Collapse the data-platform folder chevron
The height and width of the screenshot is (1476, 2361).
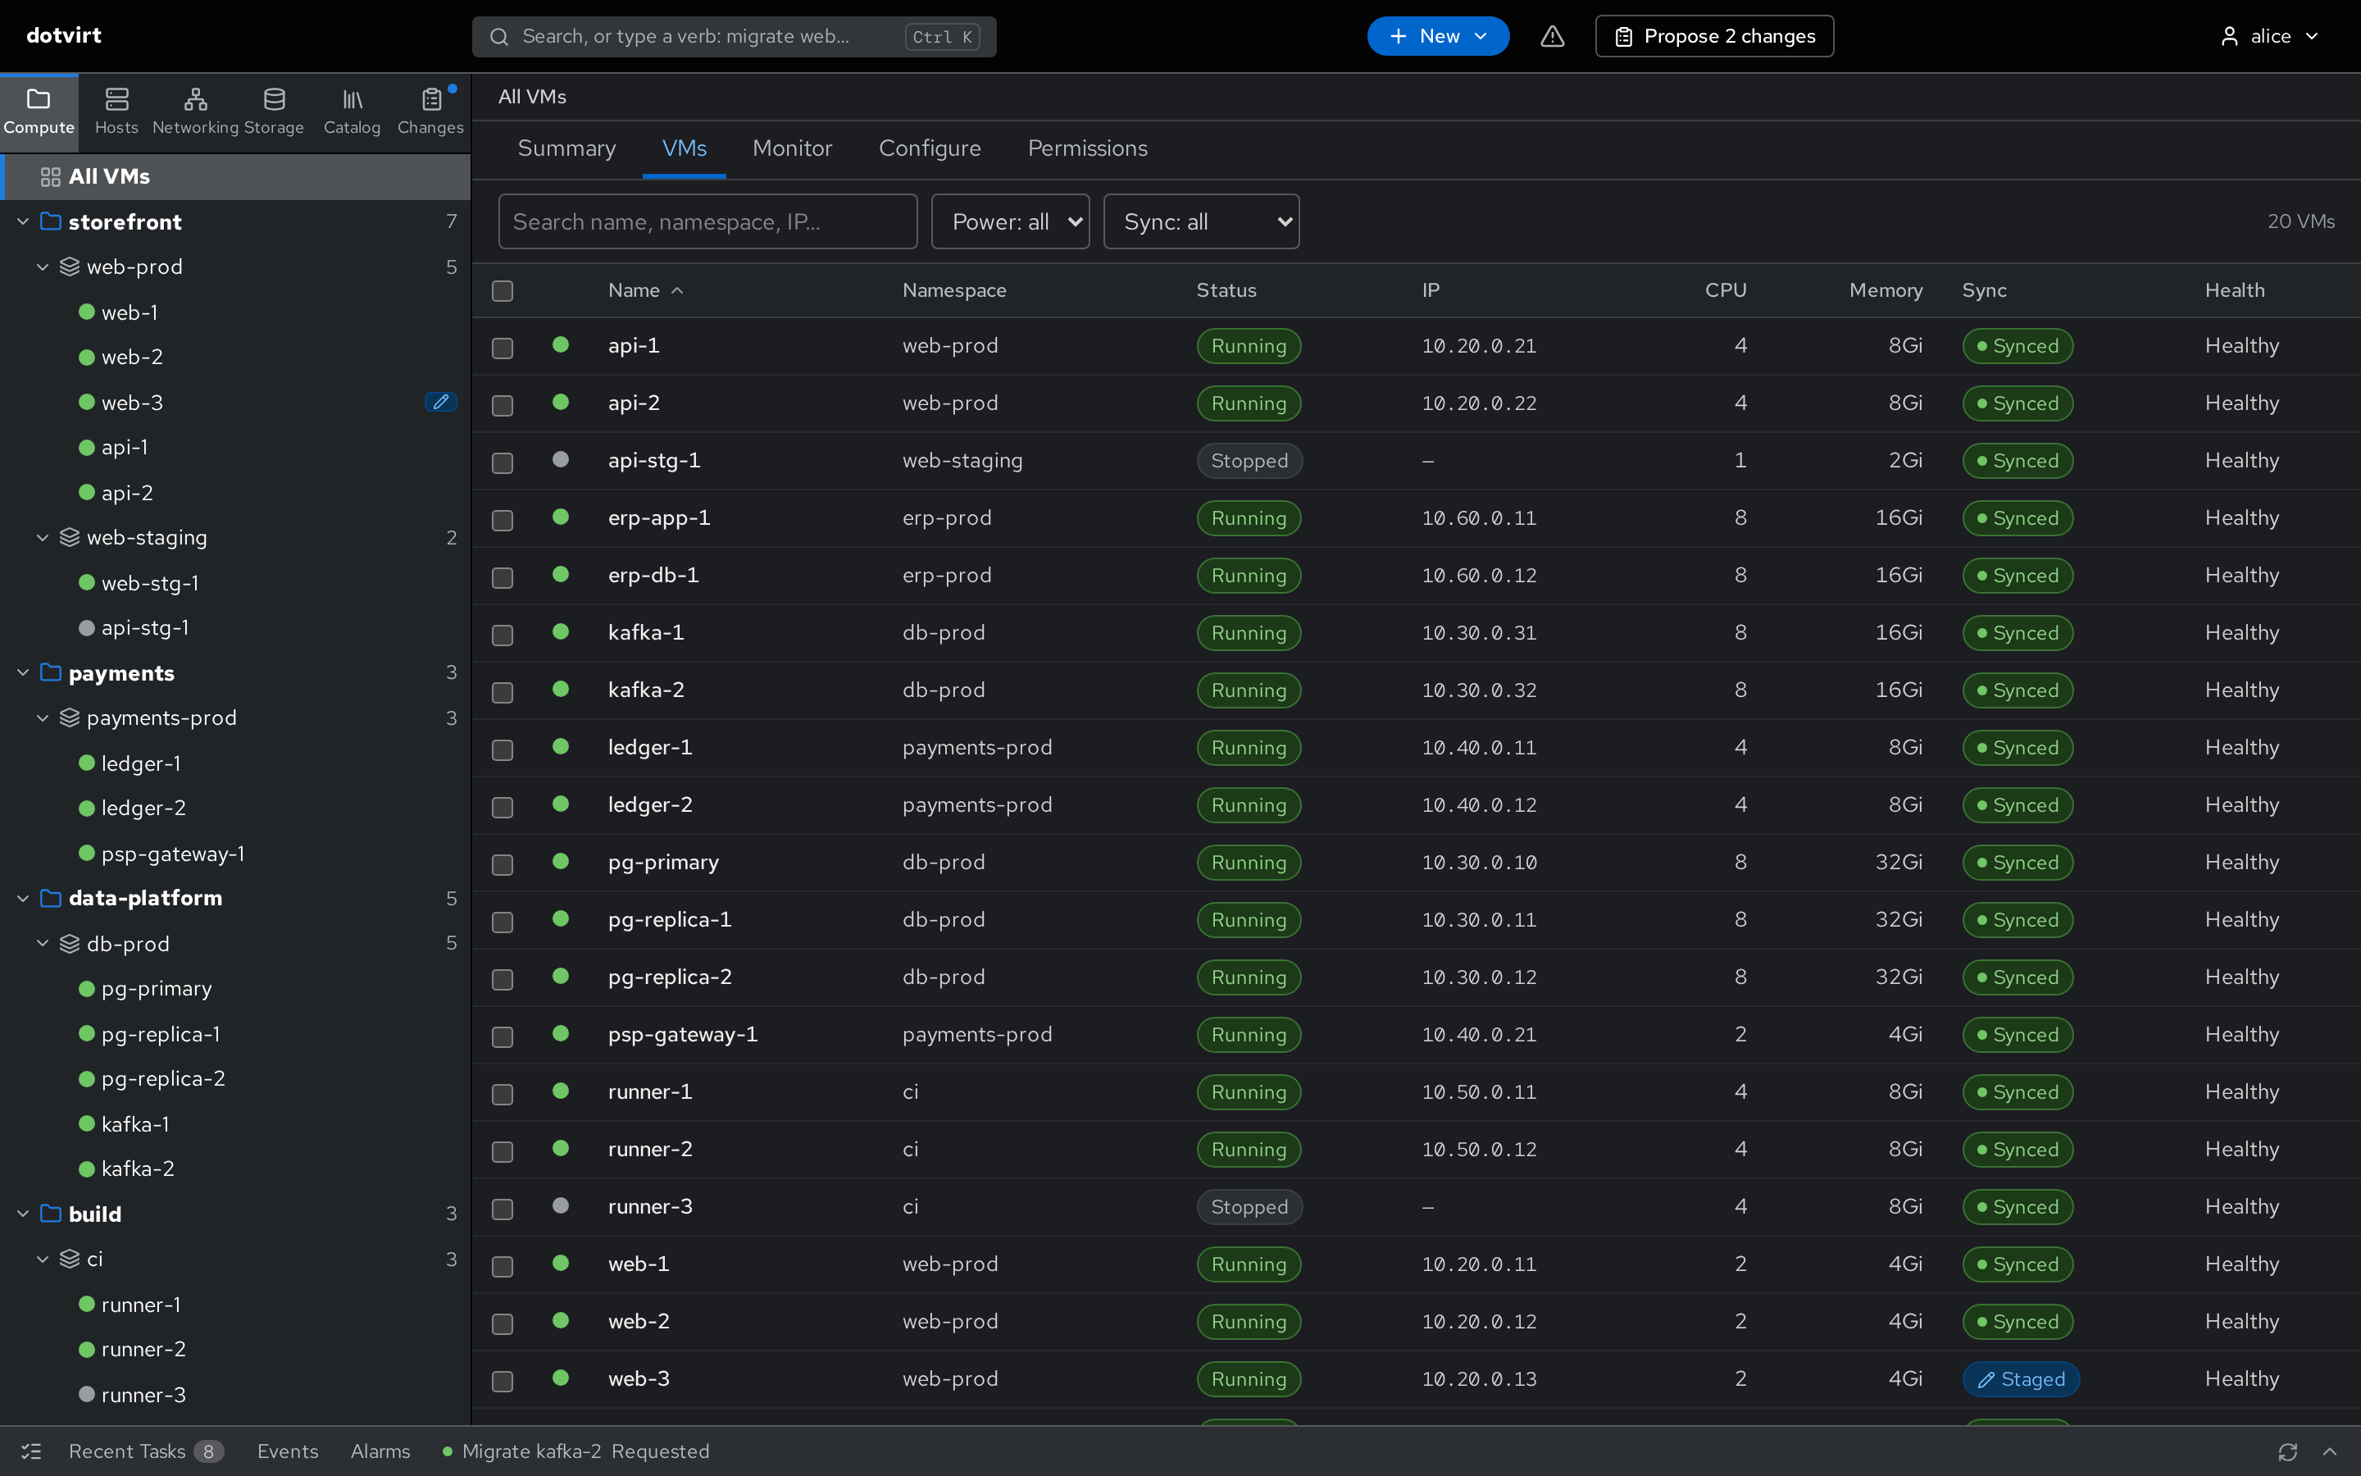[24, 898]
